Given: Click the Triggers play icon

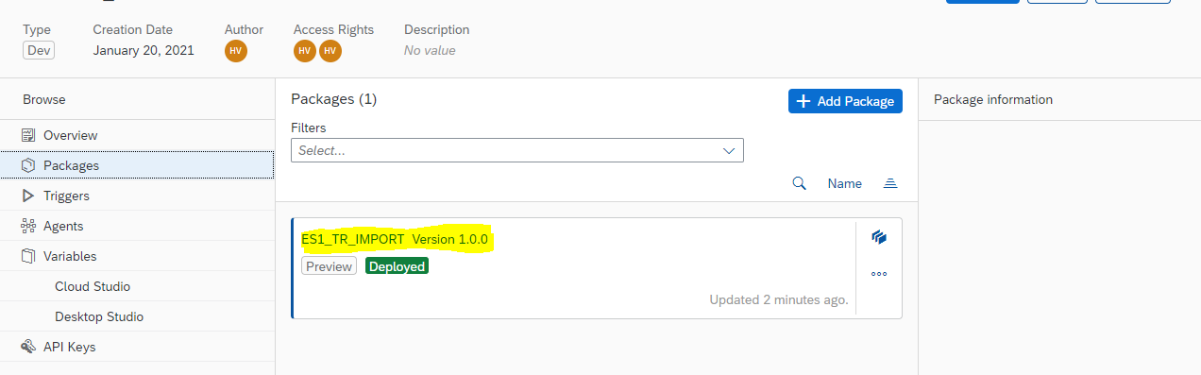Looking at the screenshot, I should (x=28, y=196).
